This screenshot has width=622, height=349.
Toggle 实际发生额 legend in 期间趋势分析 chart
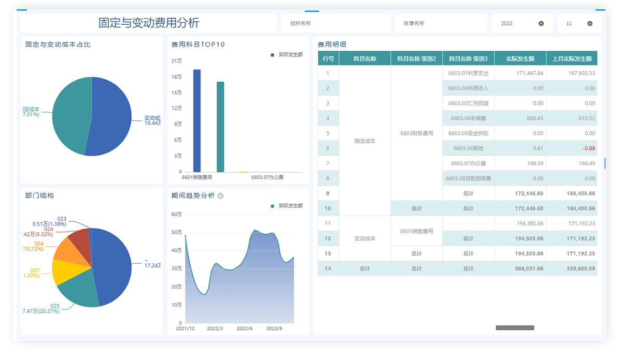[x=287, y=206]
